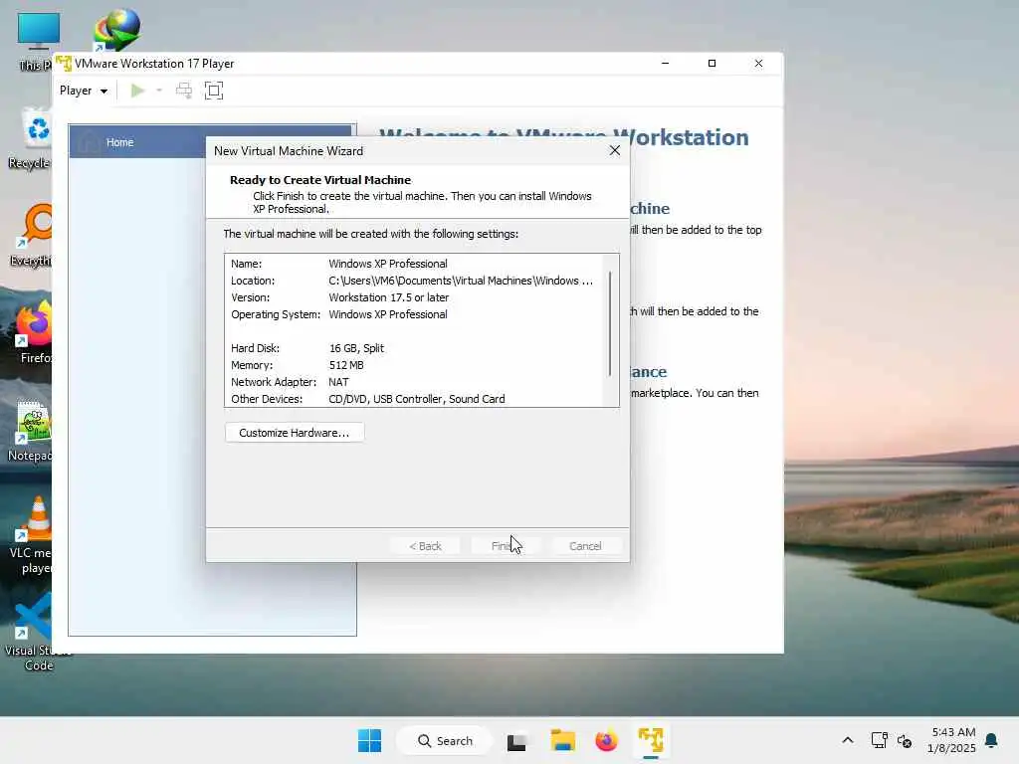Open the notifications bell icon
Image resolution: width=1019 pixels, height=764 pixels.
(x=991, y=740)
